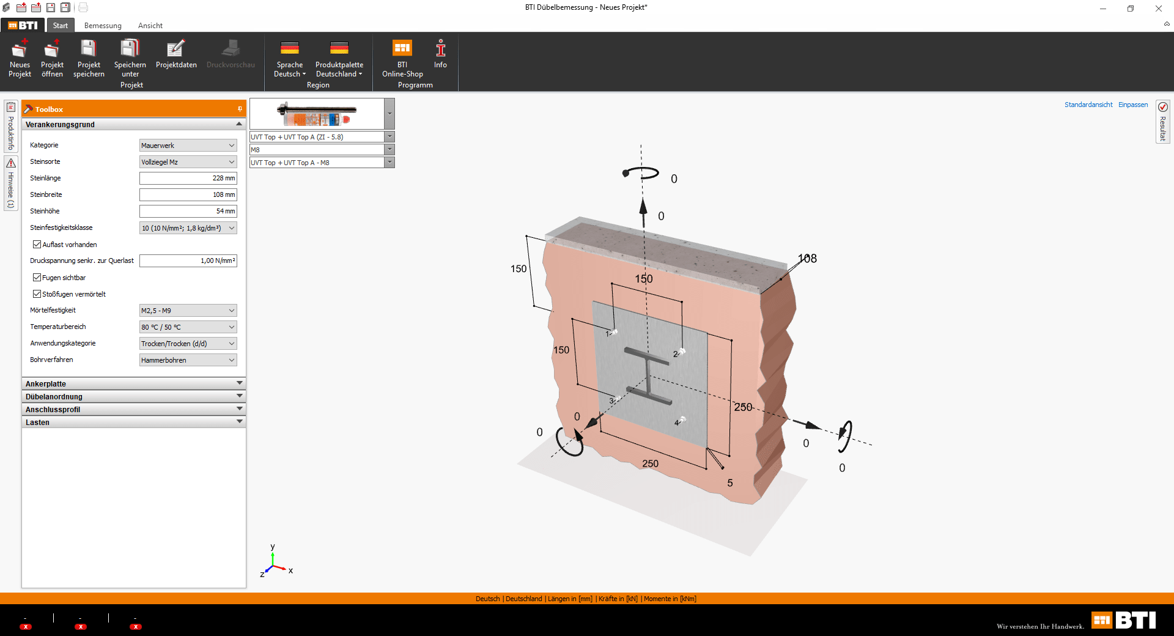1174x636 pixels.
Task: Click the Steinlänge input field
Action: click(188, 178)
